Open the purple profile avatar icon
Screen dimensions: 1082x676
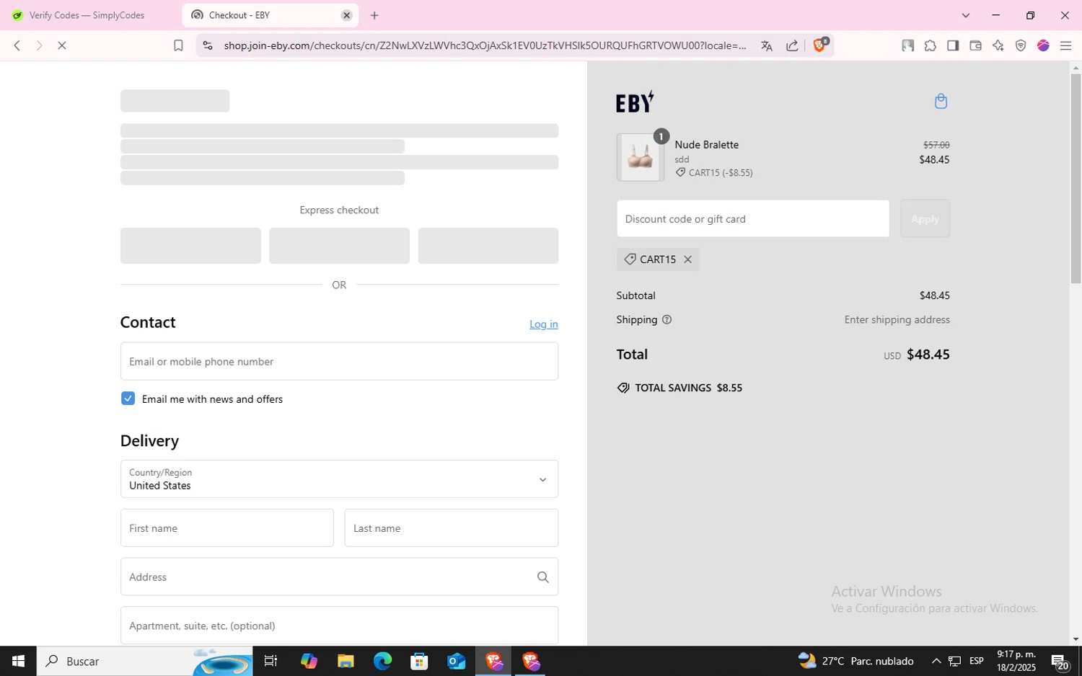1043,45
